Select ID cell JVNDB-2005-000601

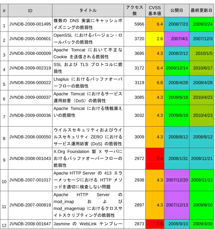30,39
